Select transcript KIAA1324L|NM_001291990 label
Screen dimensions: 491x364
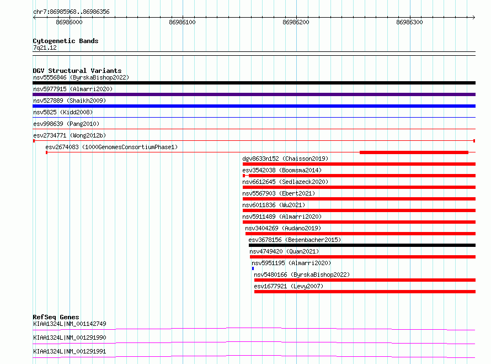[70, 337]
